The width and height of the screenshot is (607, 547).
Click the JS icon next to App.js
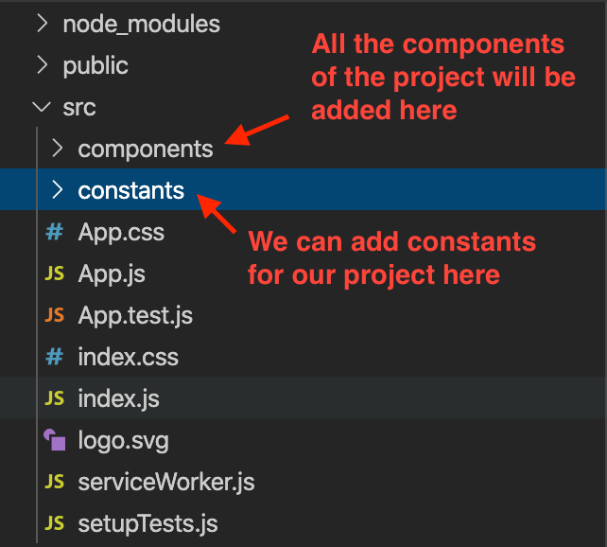pyautogui.click(x=55, y=274)
